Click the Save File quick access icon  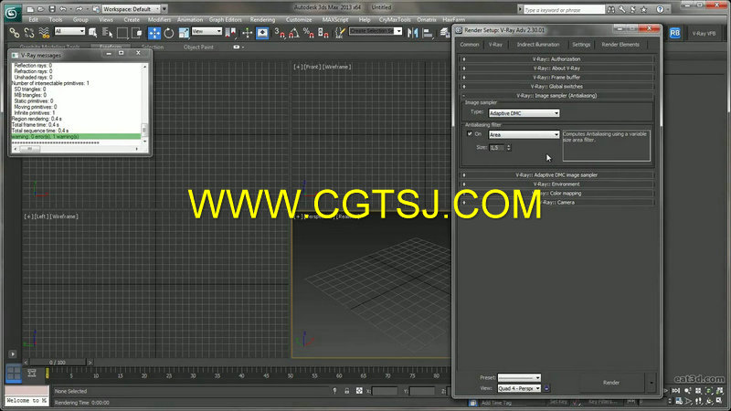(x=52, y=9)
